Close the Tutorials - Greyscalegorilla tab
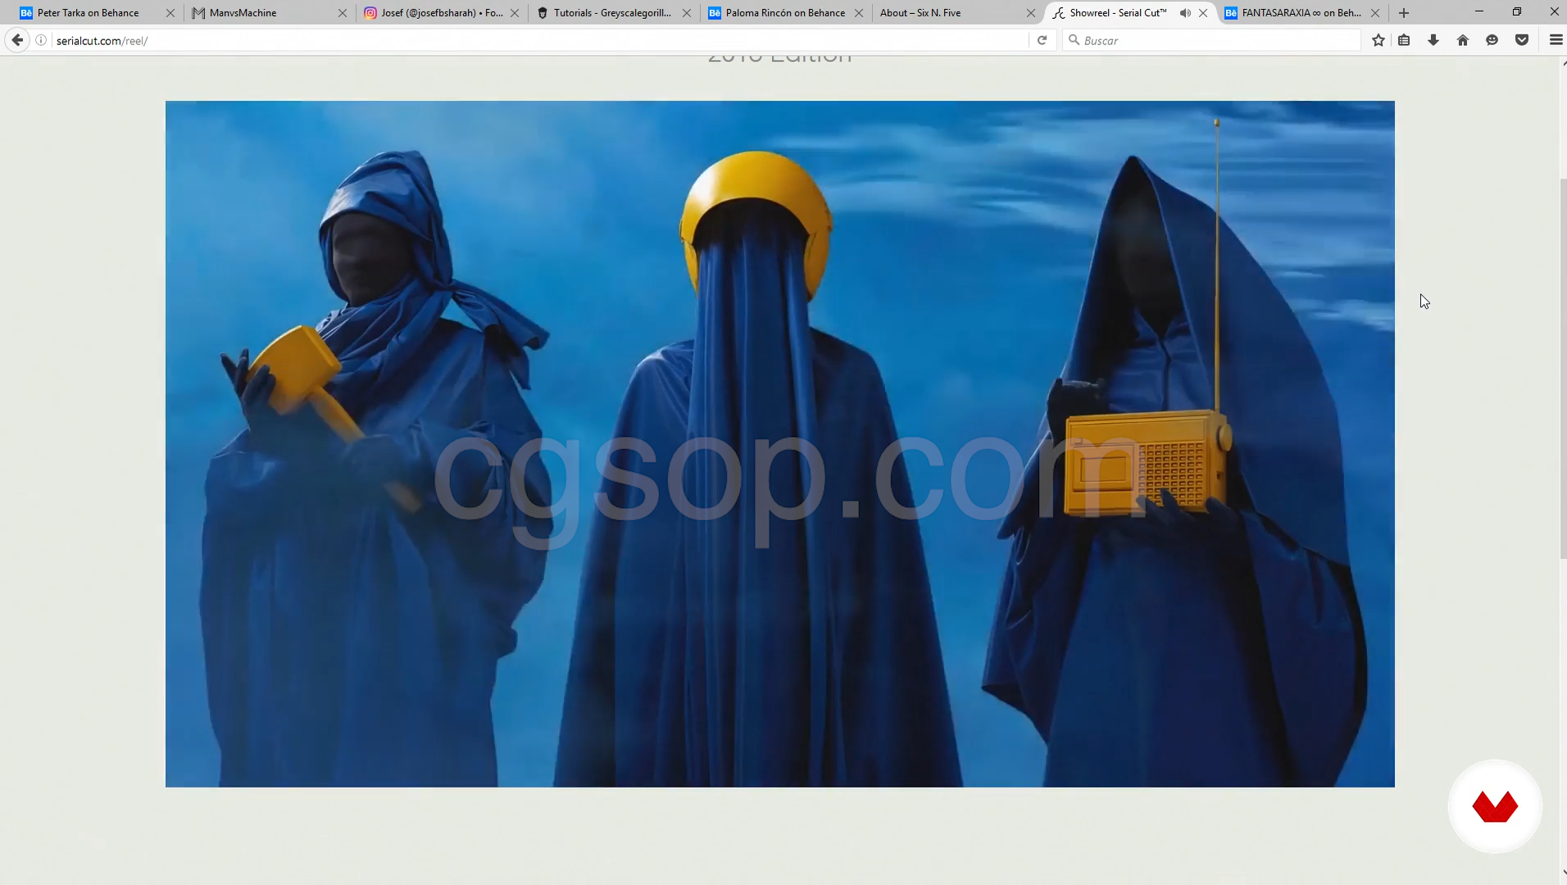This screenshot has width=1567, height=885. (x=687, y=13)
